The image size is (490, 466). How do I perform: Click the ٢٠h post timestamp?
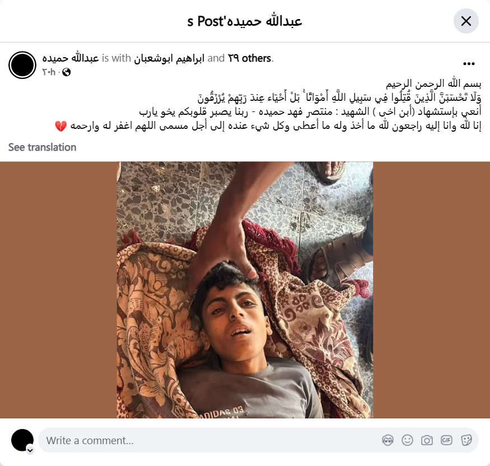coord(49,72)
